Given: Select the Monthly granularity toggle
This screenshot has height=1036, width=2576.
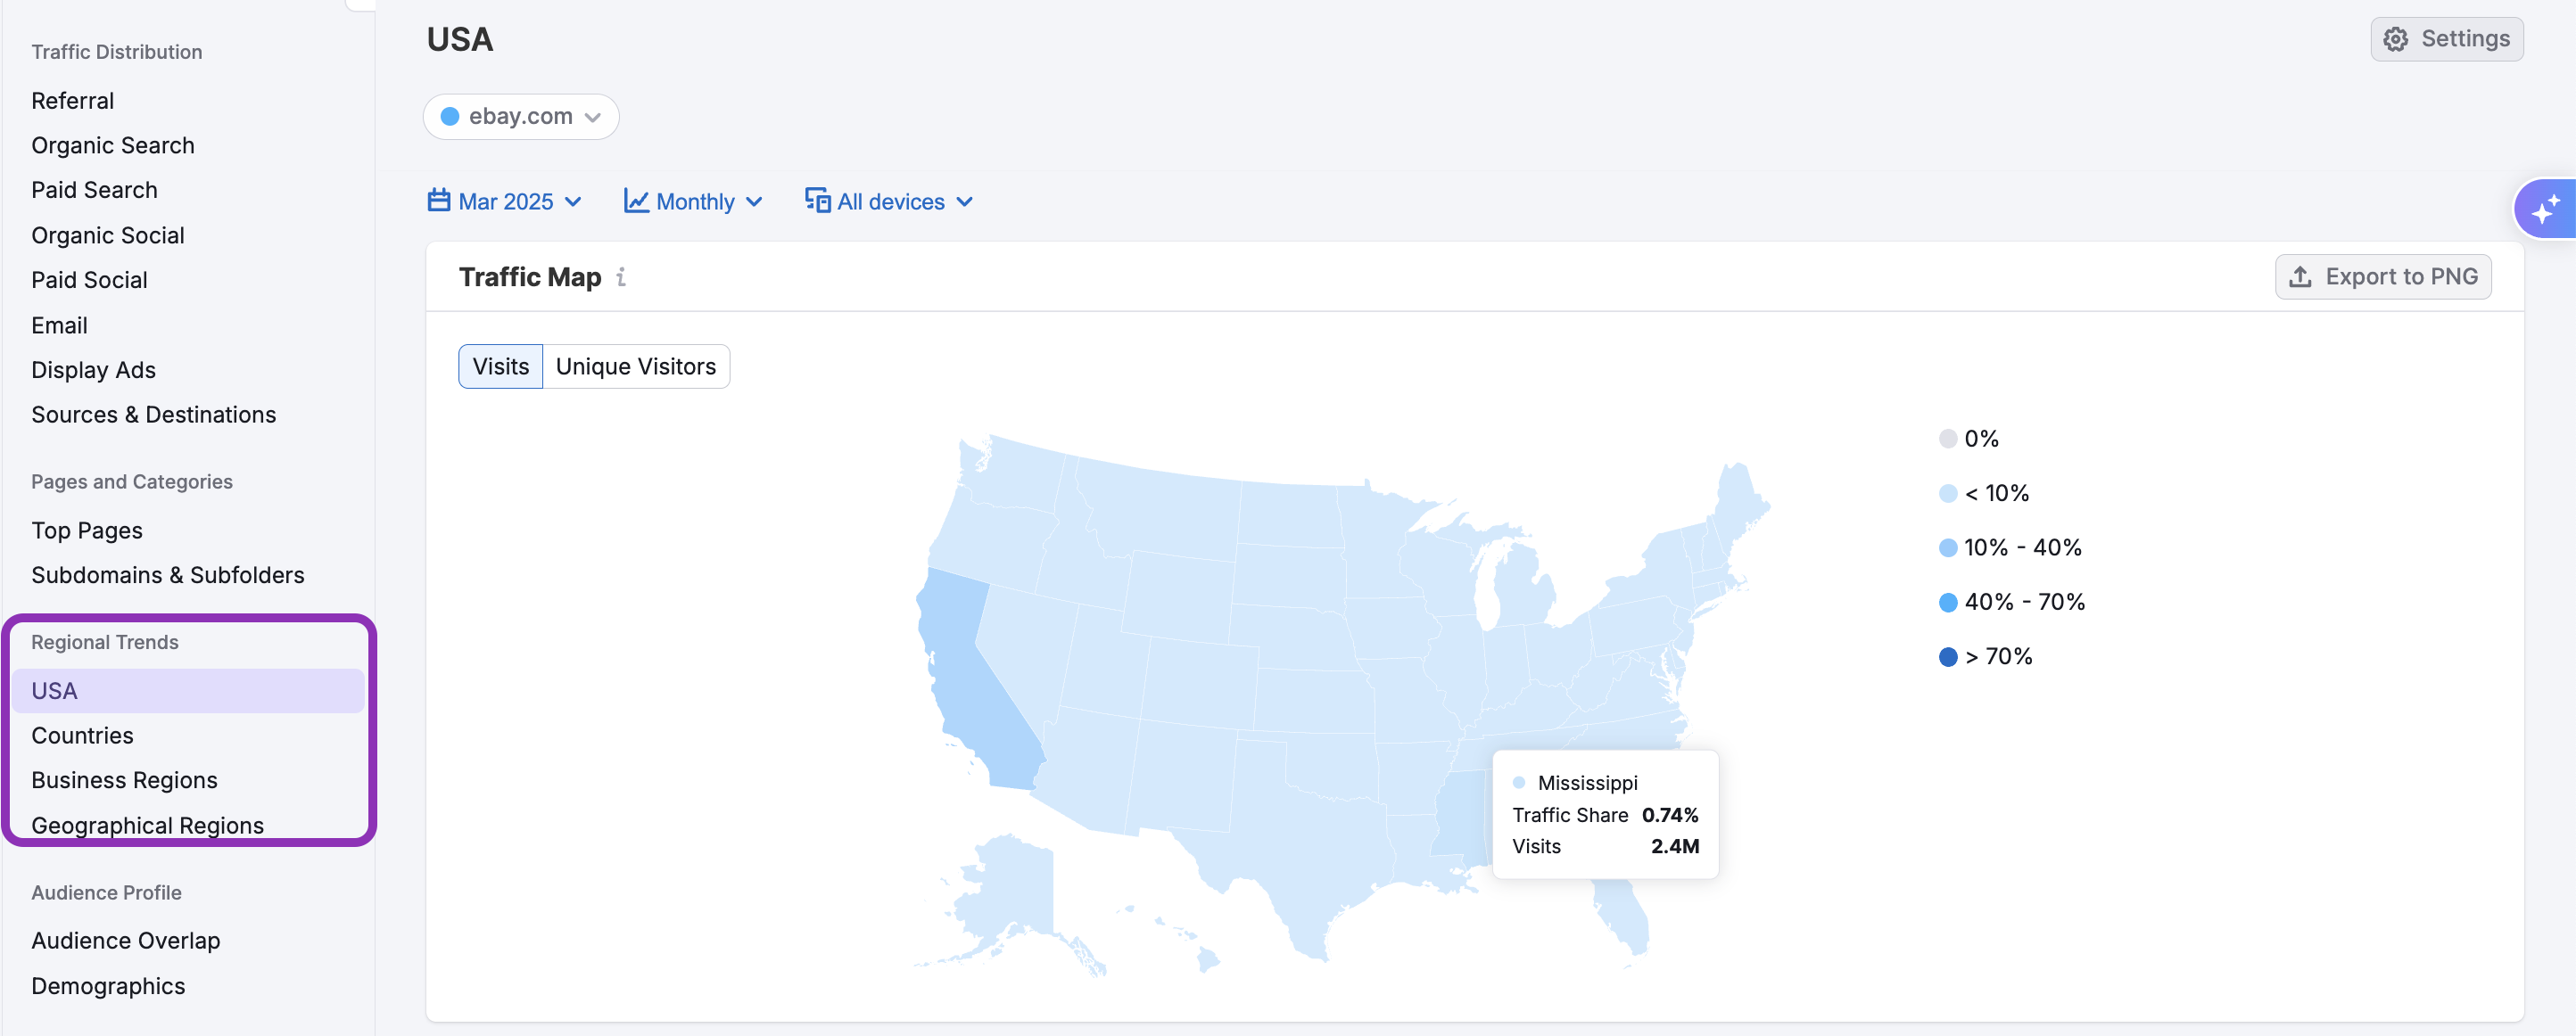Looking at the screenshot, I should click(694, 201).
